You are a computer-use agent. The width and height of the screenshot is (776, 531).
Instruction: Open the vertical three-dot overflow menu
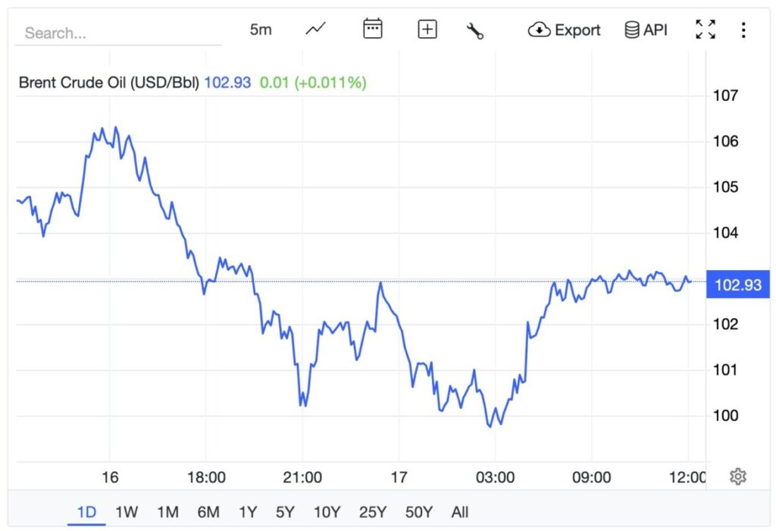pos(743,29)
